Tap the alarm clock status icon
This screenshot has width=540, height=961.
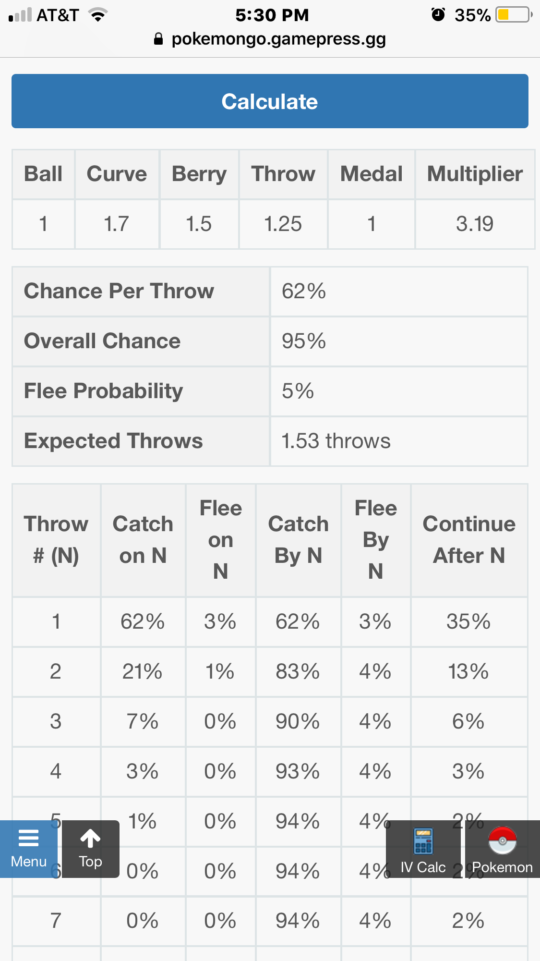[438, 15]
